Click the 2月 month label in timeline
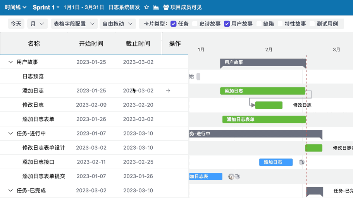The height and width of the screenshot is (198, 353). pos(269,49)
